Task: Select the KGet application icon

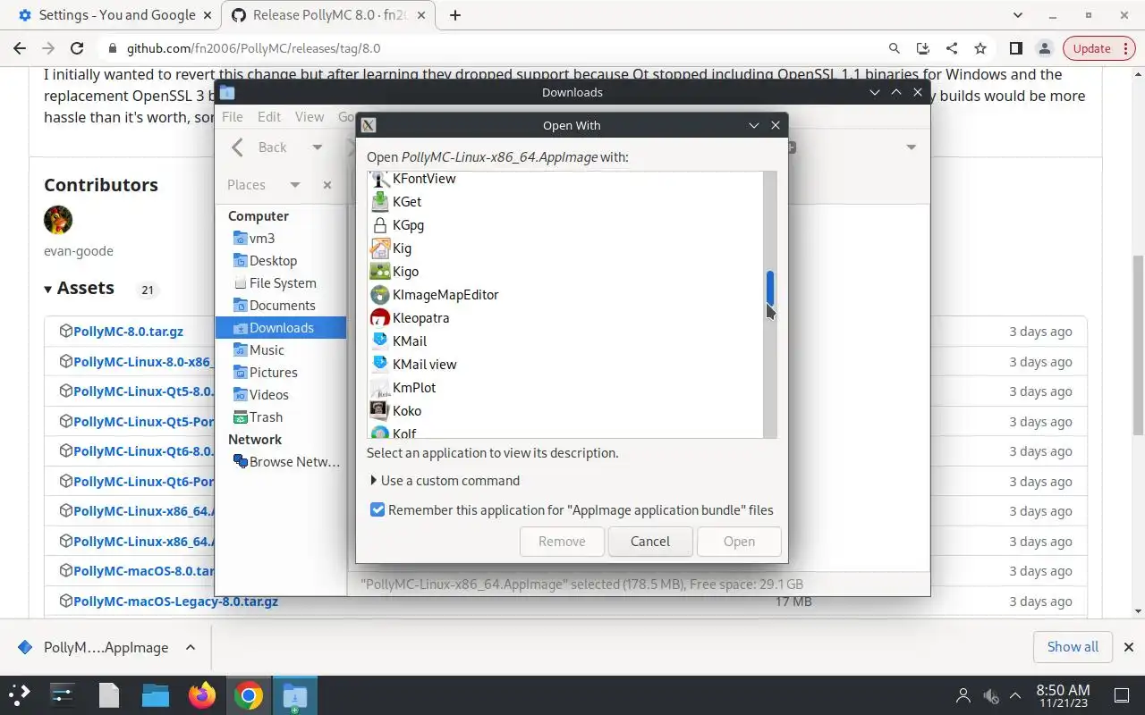Action: [x=379, y=202]
